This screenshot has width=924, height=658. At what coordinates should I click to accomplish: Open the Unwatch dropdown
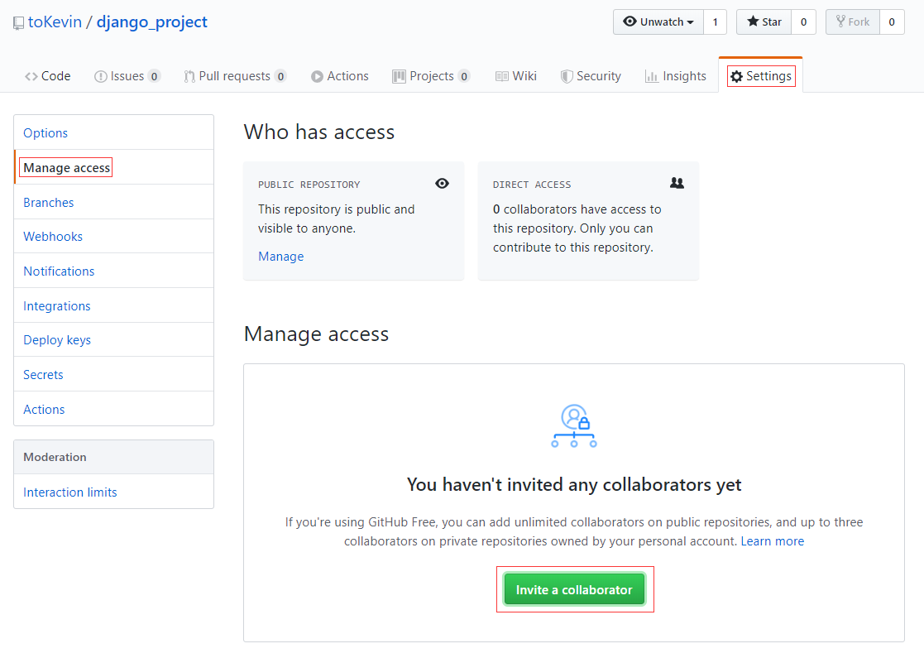[658, 22]
